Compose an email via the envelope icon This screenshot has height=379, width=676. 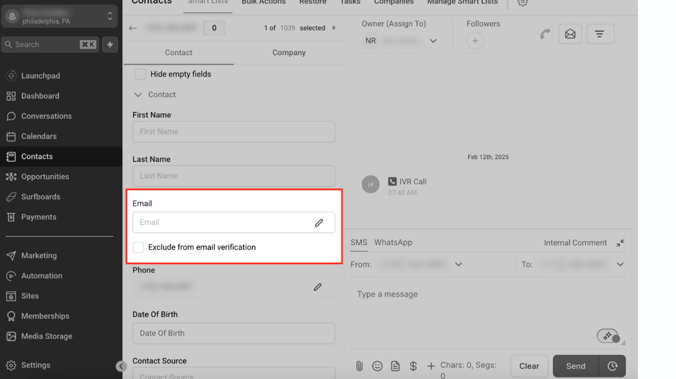(570, 34)
